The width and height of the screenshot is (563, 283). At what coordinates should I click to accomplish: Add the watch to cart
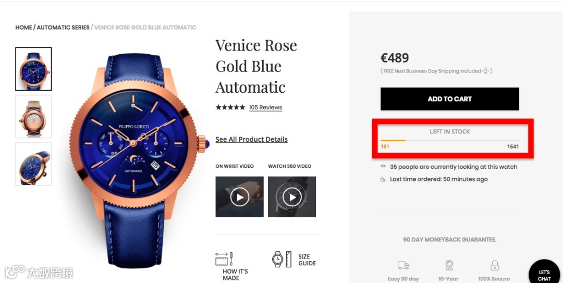[x=450, y=99]
